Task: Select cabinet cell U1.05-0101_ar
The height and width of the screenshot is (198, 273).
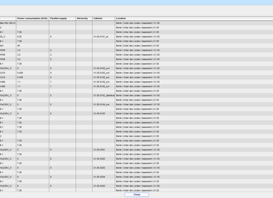Action: coord(103,37)
